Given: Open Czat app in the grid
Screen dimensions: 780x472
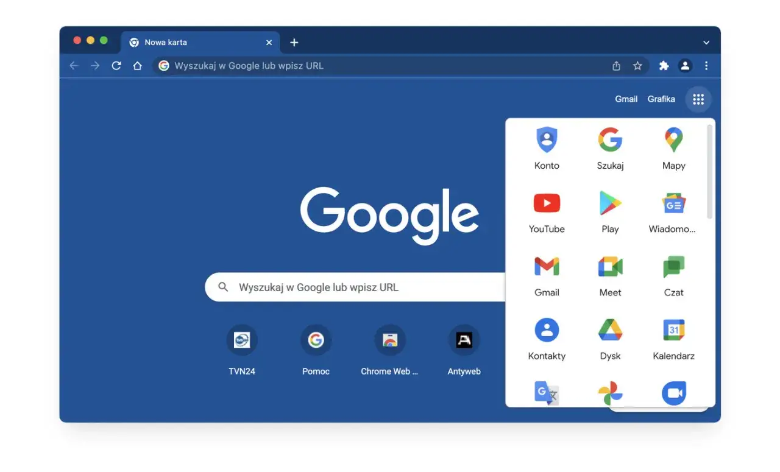Looking at the screenshot, I should pyautogui.click(x=673, y=275).
